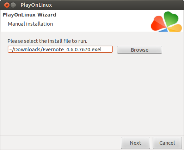Click the blue petal of the logo
This screenshot has height=150, width=184.
click(x=164, y=30)
